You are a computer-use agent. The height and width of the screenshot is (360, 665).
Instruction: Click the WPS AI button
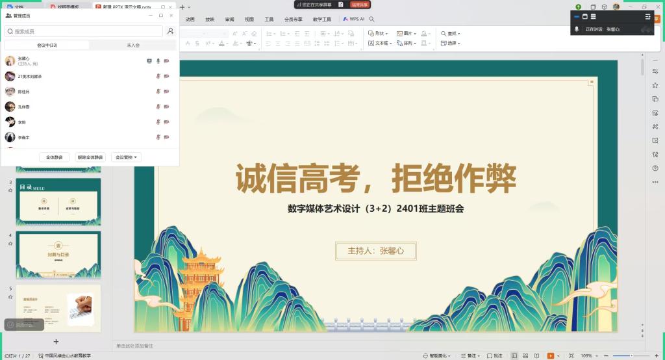point(354,19)
